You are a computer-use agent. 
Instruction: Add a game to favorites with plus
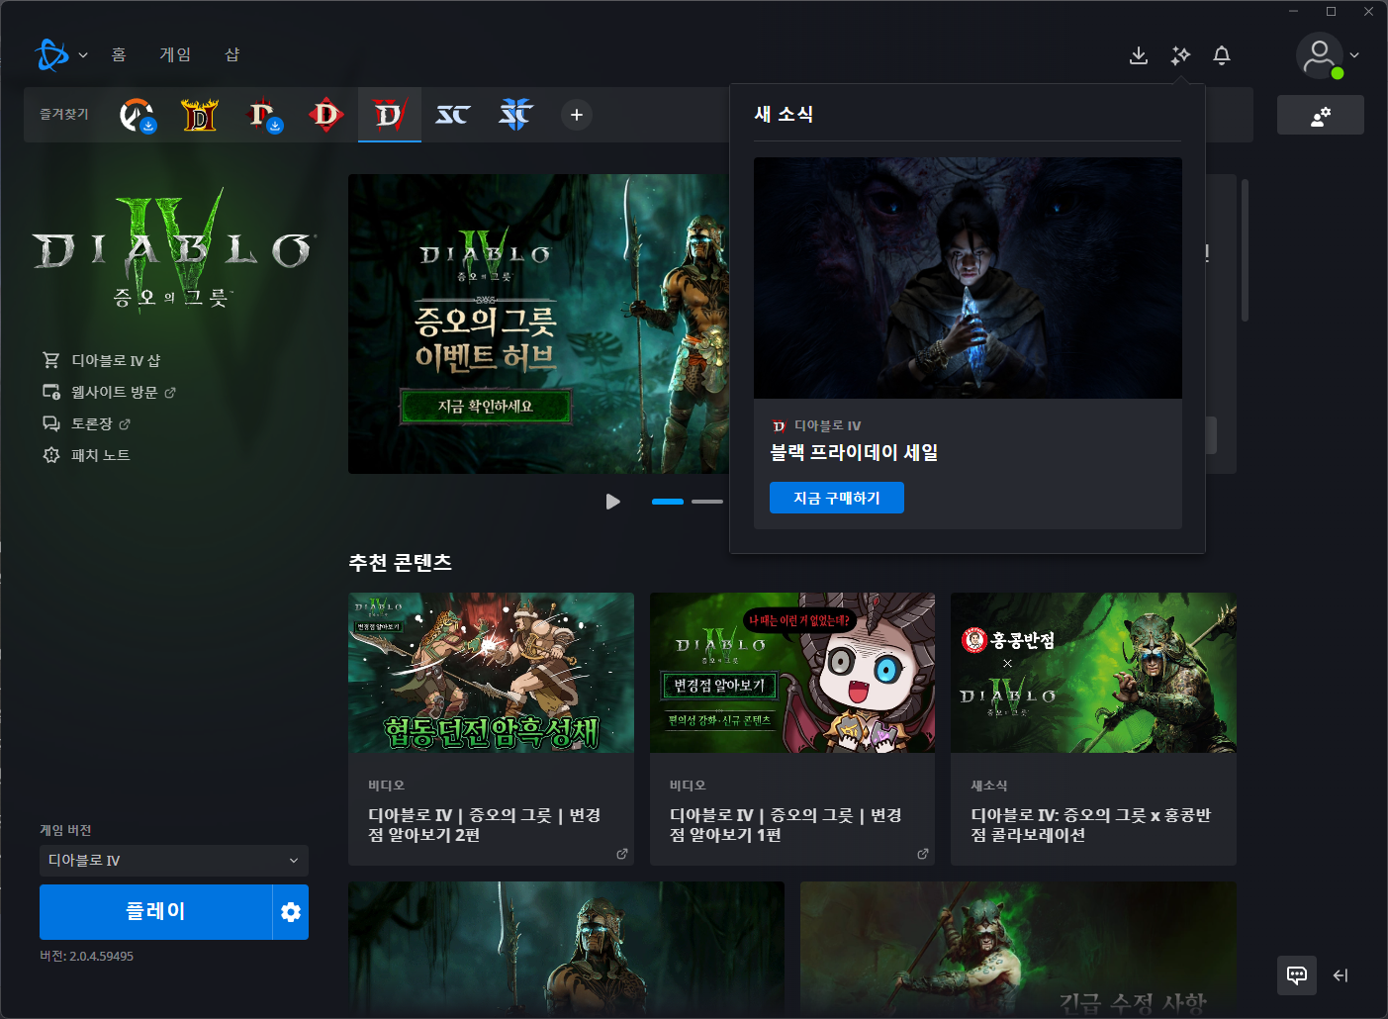[577, 115]
